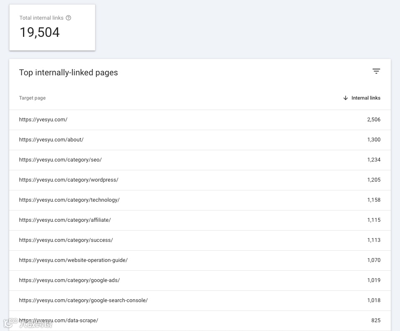Click the Top internally-linked pages heading
Viewport: 400px width, 331px height.
[68, 72]
